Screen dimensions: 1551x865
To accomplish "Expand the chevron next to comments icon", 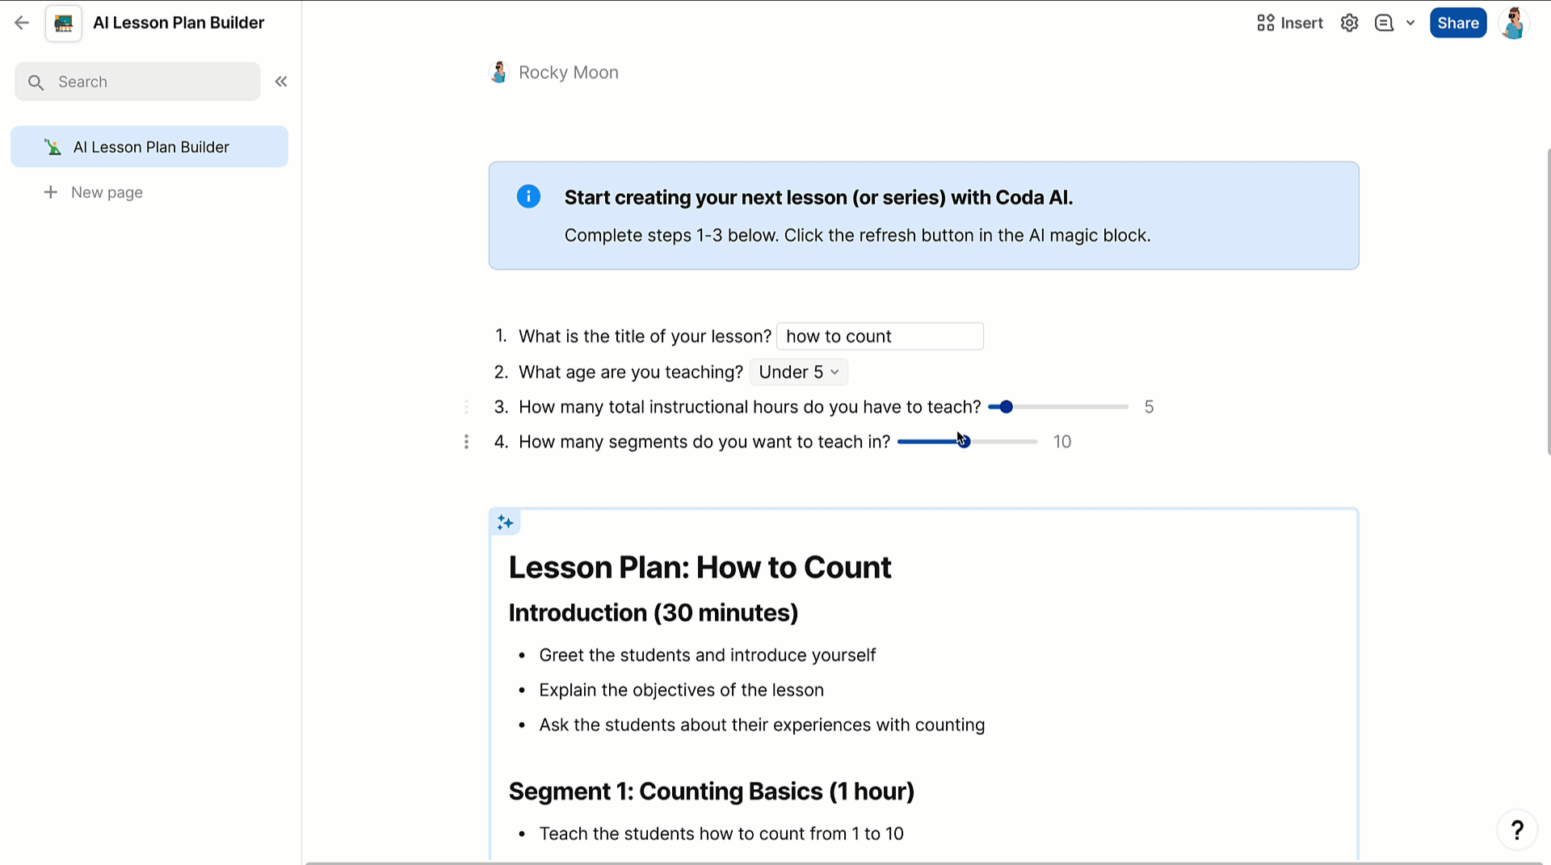I will pyautogui.click(x=1410, y=23).
